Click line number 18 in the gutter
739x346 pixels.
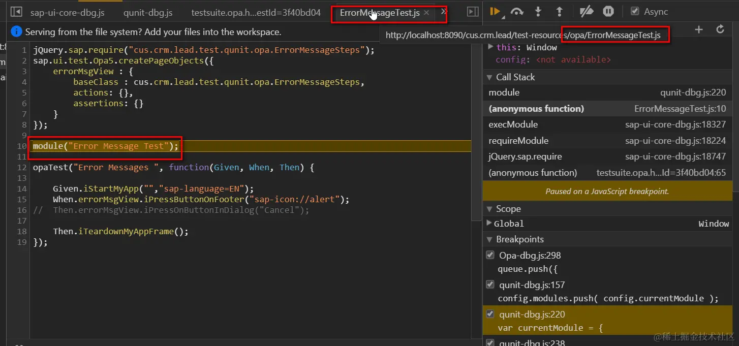(x=21, y=232)
